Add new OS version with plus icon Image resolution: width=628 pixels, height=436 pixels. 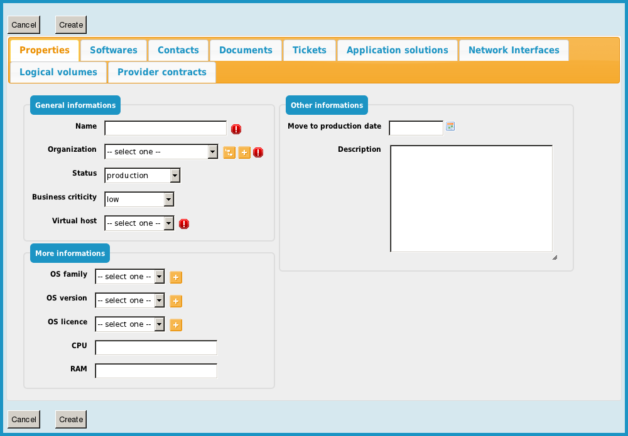(x=176, y=301)
